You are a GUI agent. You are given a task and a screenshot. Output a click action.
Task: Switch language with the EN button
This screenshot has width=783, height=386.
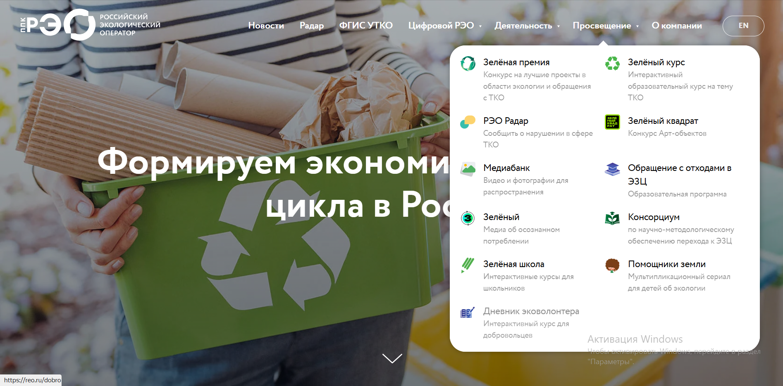(743, 26)
